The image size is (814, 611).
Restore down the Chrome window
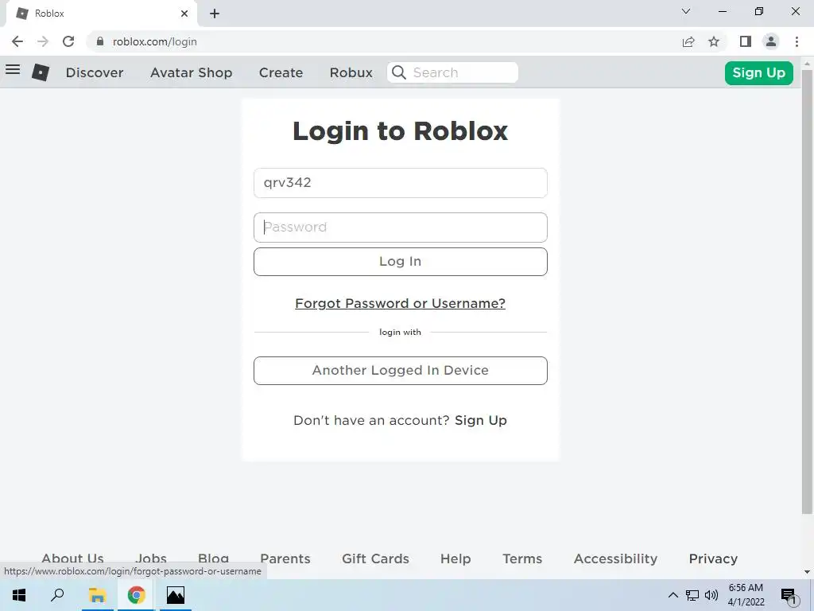pyautogui.click(x=759, y=11)
